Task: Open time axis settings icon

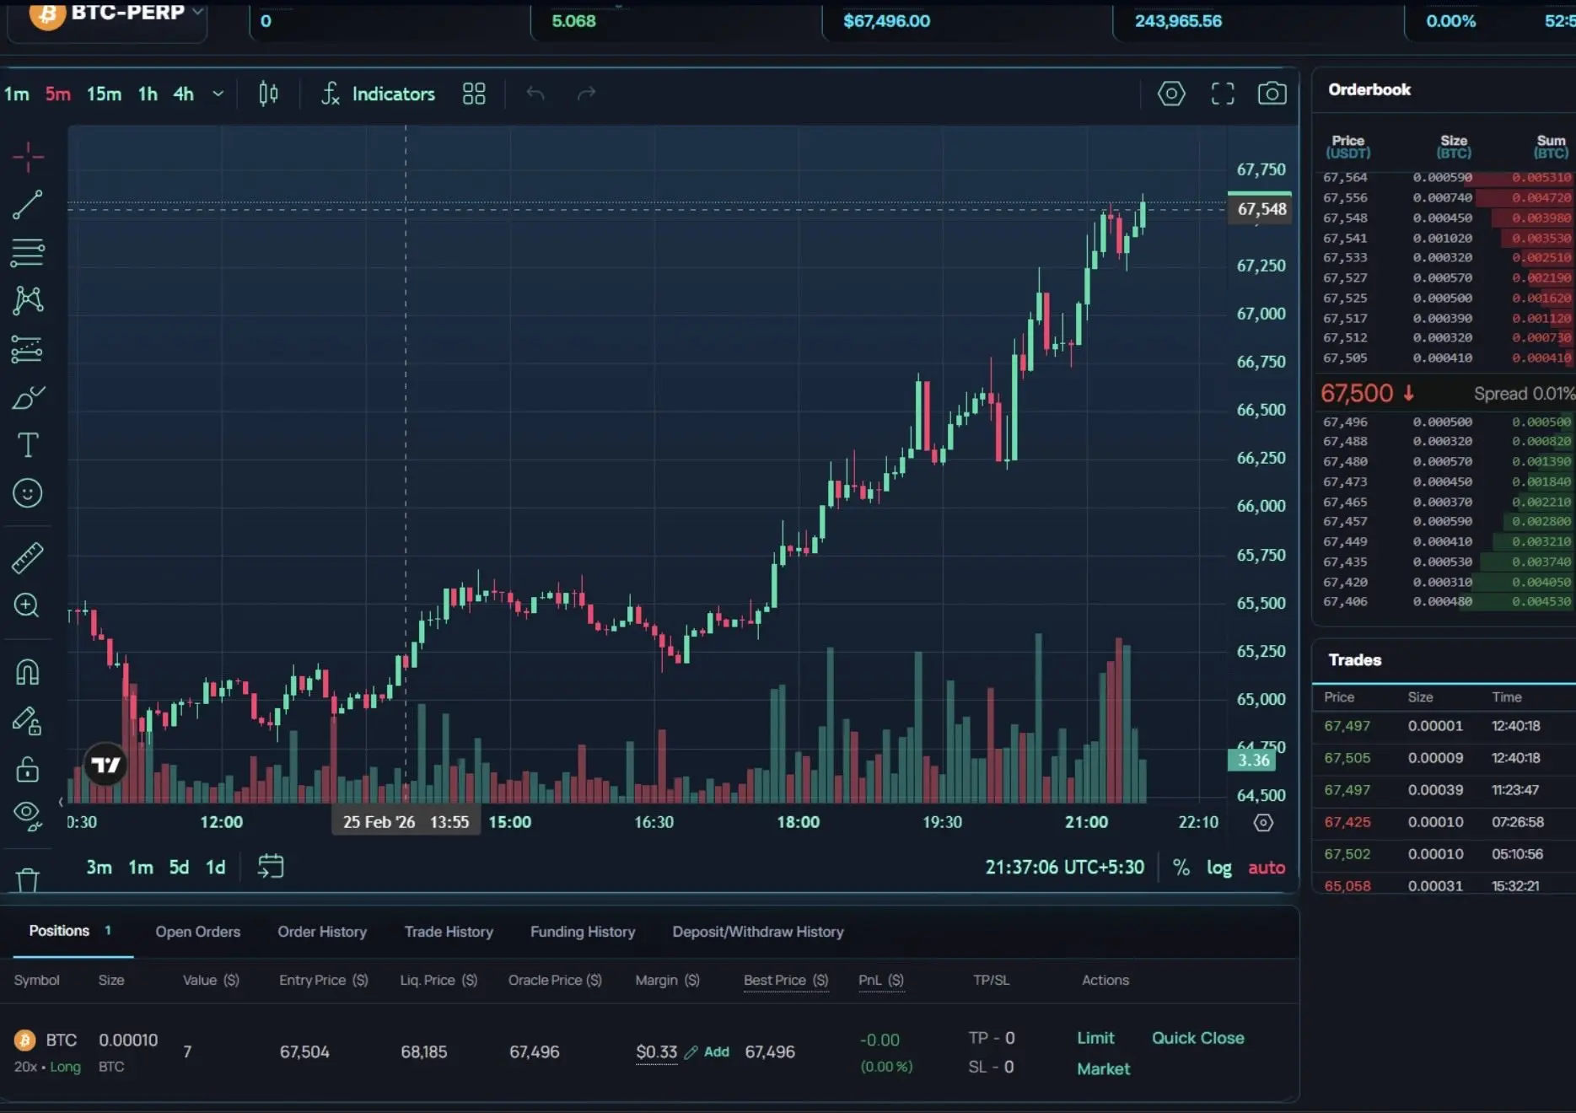Action: tap(1263, 822)
